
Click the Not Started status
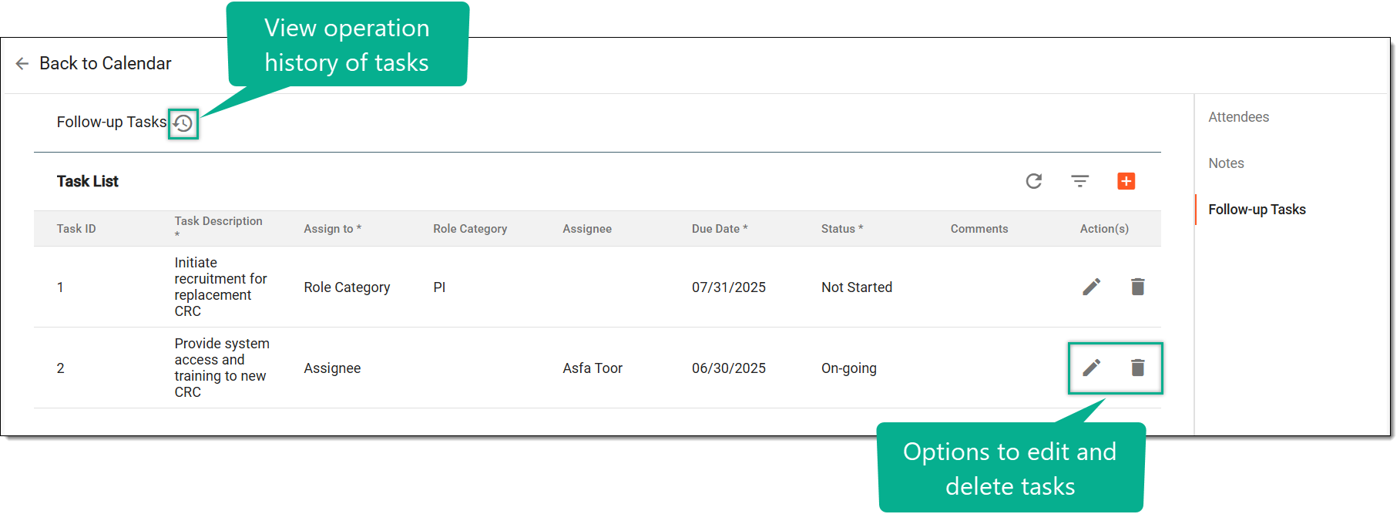click(x=857, y=287)
